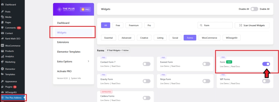The height and width of the screenshot is (102, 279).
Task: Click the PRO badge in header
Action: point(85,10)
